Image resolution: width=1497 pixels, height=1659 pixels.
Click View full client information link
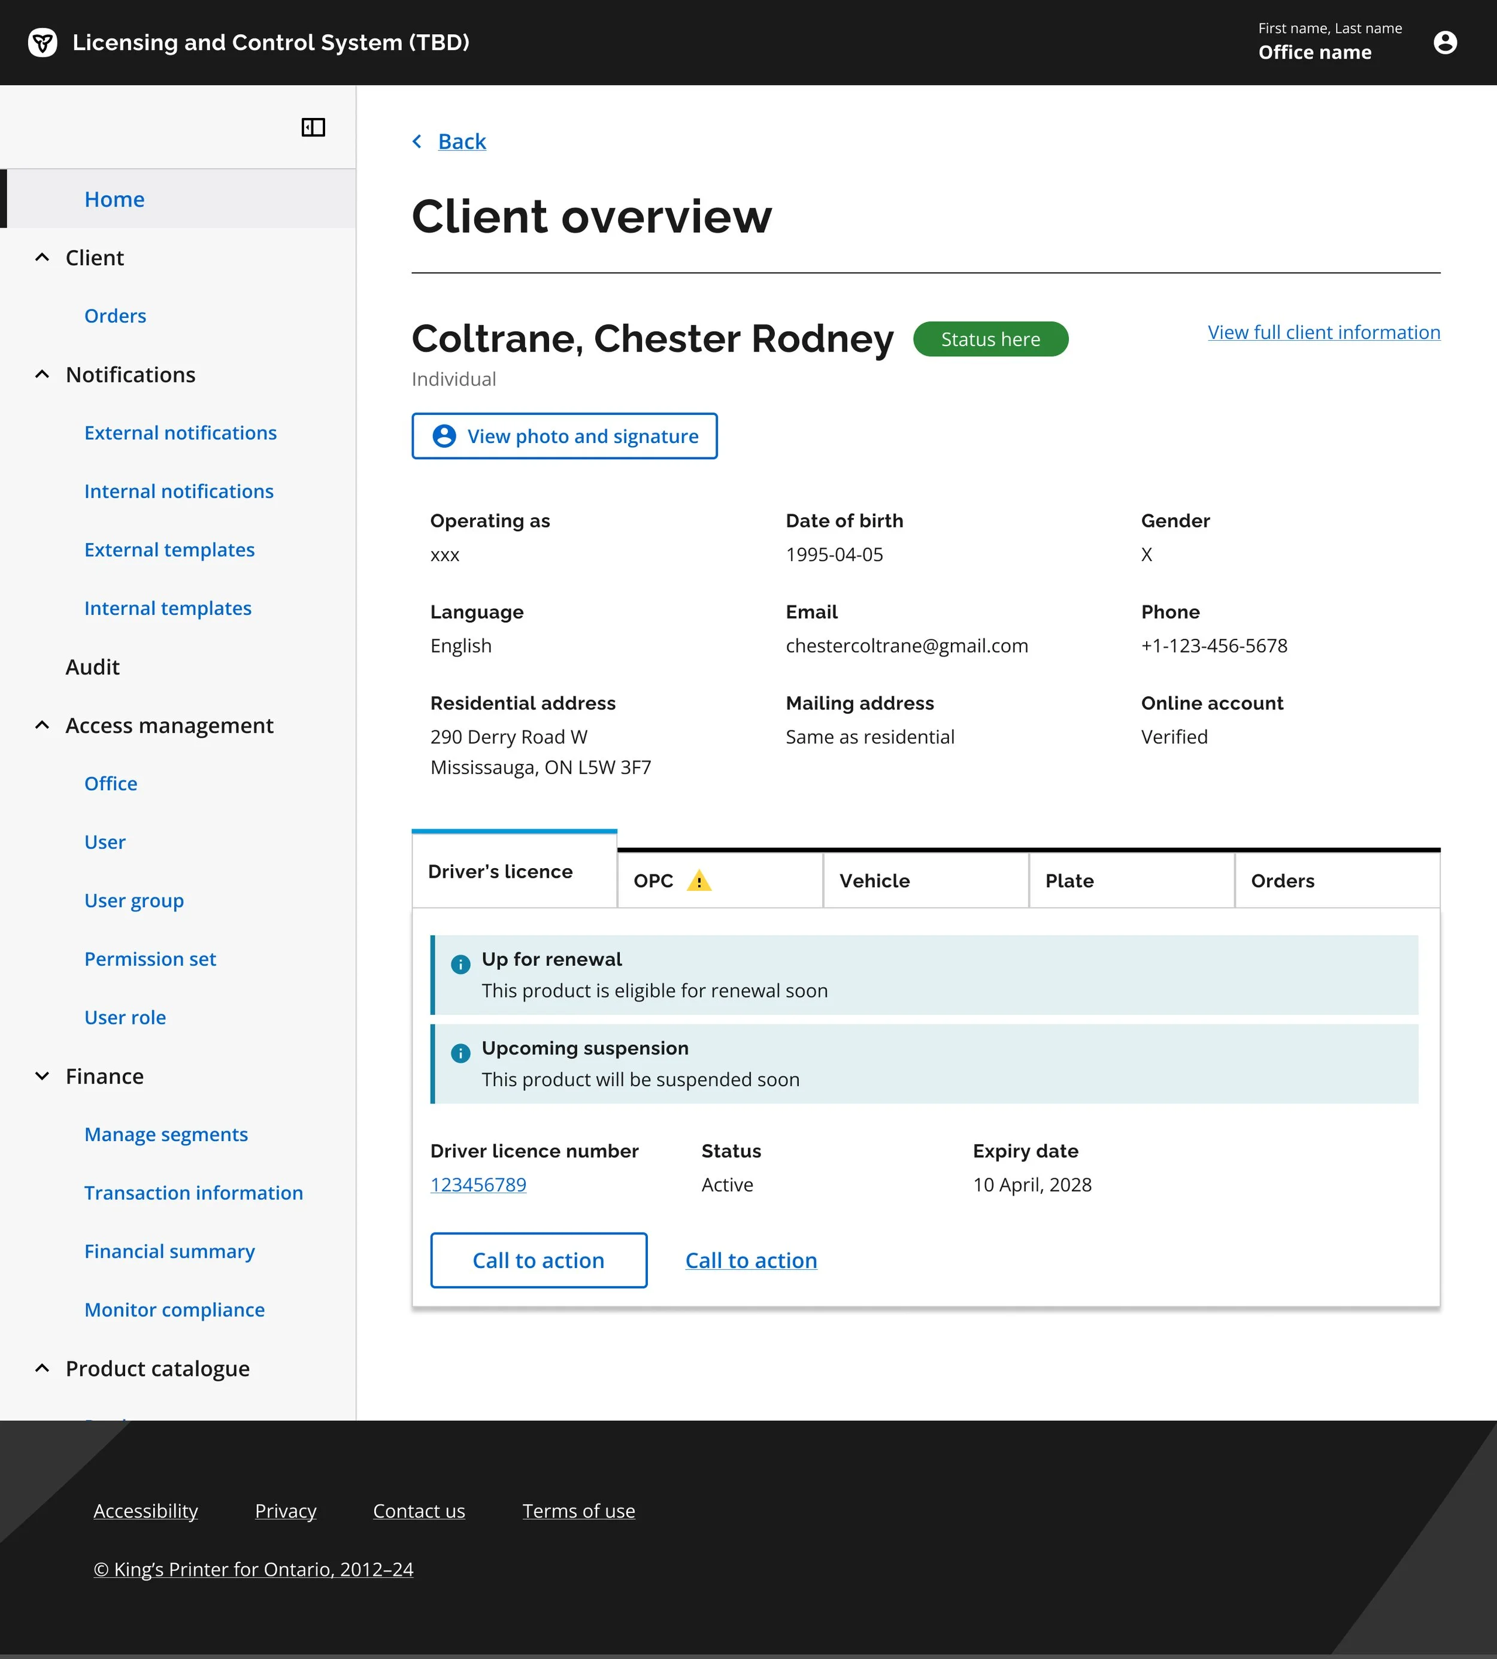click(x=1323, y=332)
